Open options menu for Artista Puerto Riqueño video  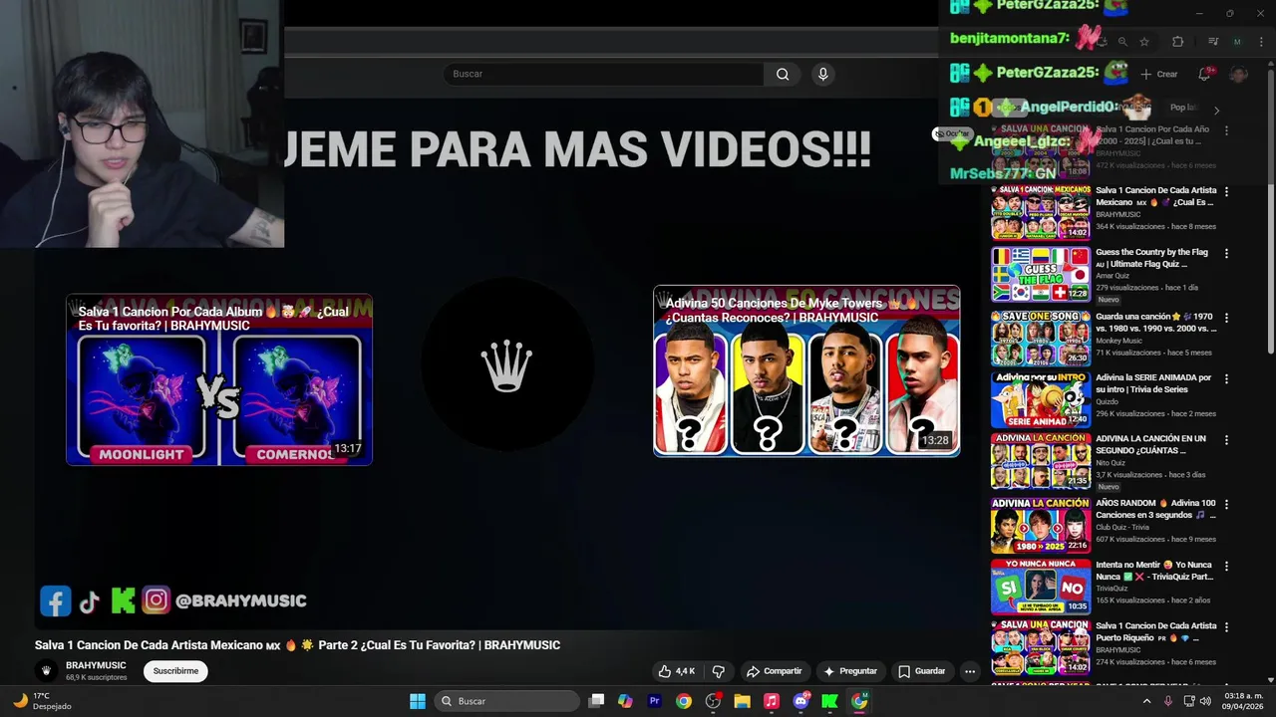pyautogui.click(x=1226, y=626)
